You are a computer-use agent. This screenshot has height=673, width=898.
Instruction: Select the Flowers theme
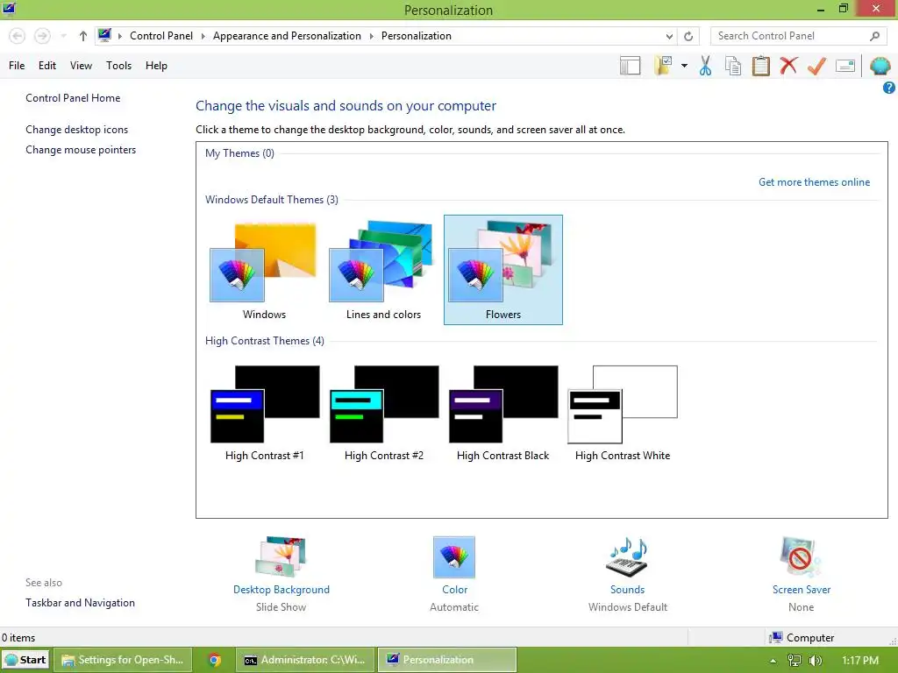pyautogui.click(x=502, y=270)
